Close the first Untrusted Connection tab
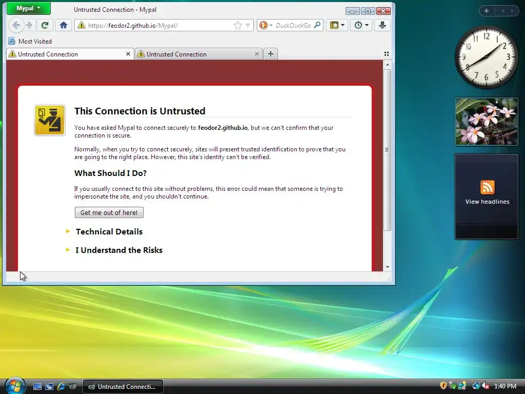 (128, 54)
